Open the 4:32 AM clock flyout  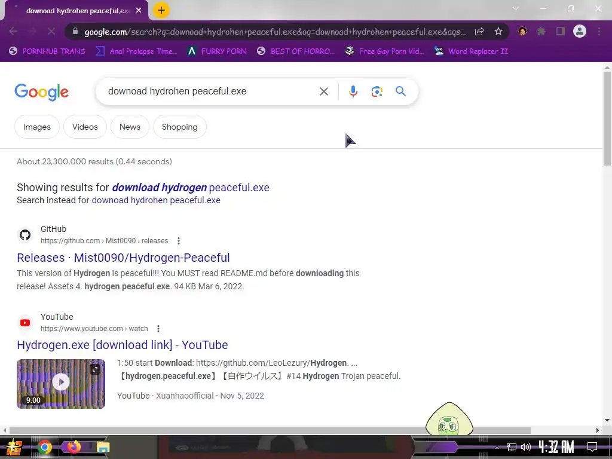pos(556,447)
